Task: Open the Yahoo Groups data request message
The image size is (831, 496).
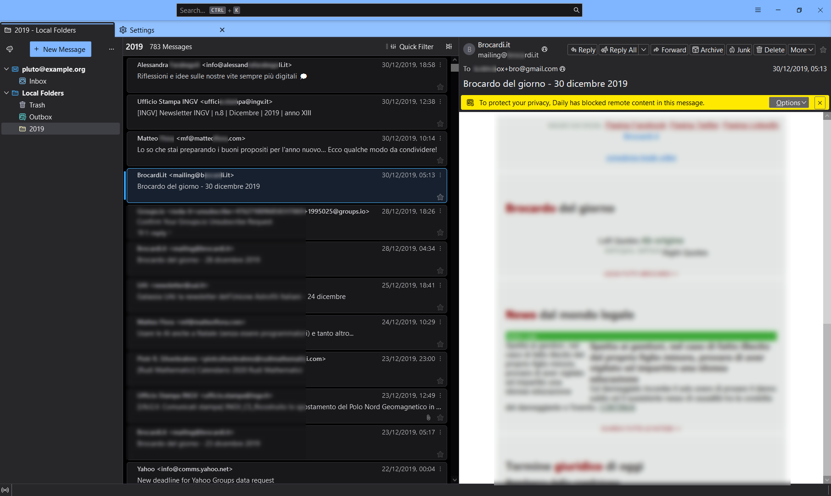Action: (286, 473)
